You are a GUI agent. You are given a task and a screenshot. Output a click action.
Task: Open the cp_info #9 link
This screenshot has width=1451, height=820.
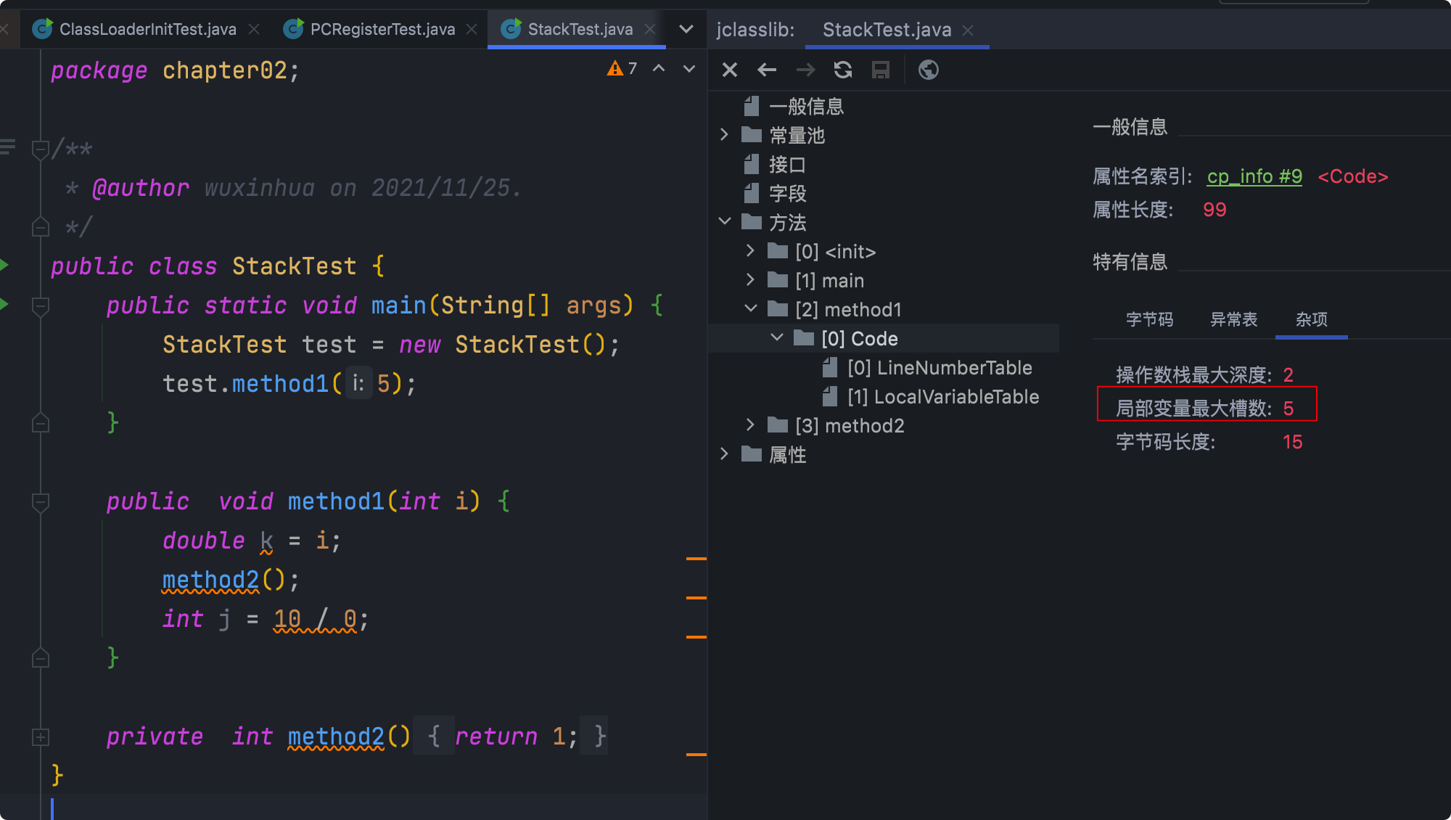1254,176
